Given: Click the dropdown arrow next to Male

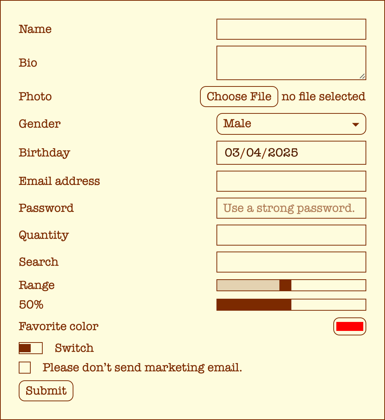Looking at the screenshot, I should (355, 124).
